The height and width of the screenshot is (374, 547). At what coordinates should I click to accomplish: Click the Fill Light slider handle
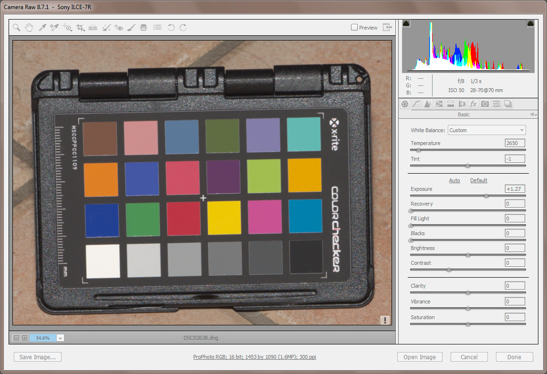pos(411,225)
